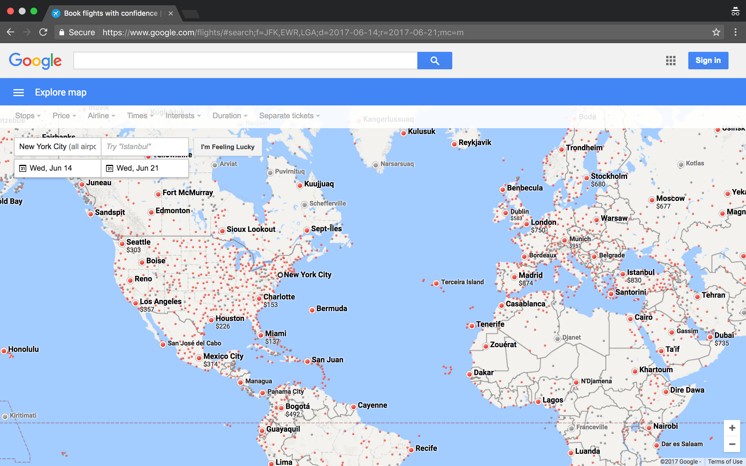746x466 pixels.
Task: Open the Google apps grid
Action: pos(671,60)
